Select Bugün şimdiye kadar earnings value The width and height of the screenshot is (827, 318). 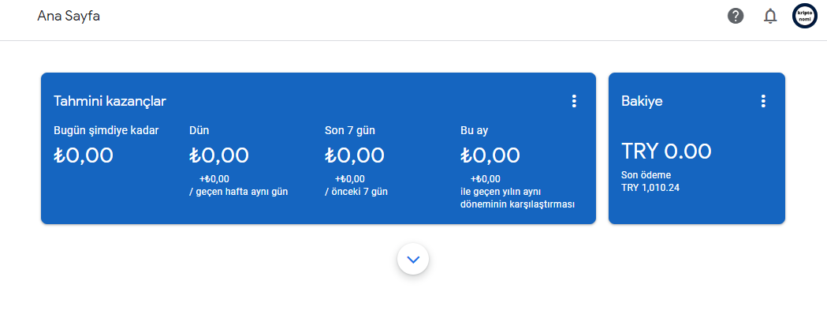tap(84, 155)
